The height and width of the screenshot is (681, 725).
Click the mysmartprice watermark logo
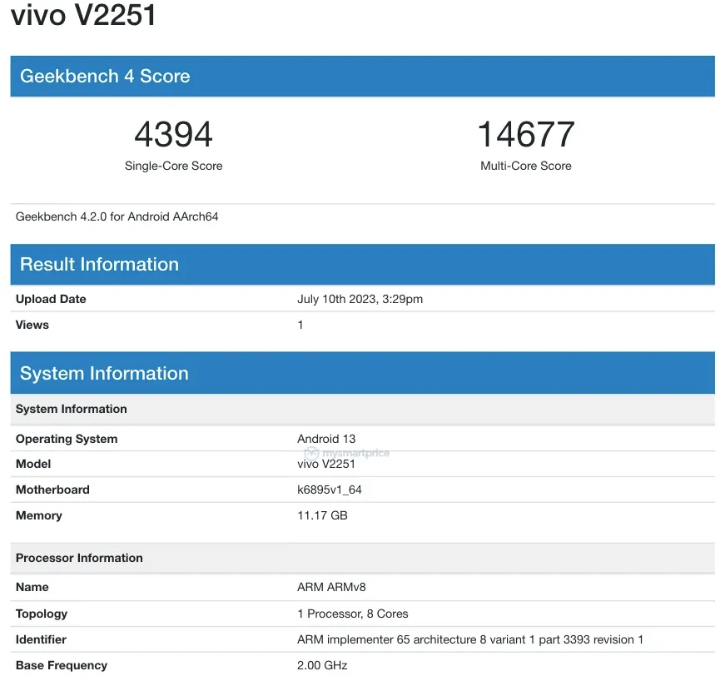(346, 454)
